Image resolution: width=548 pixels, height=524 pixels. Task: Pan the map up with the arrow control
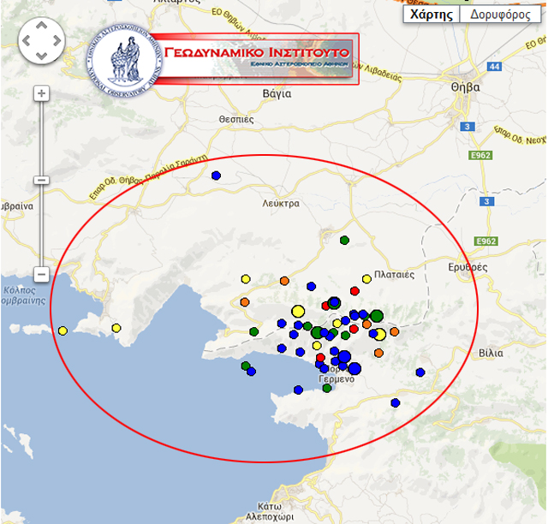coord(41,27)
